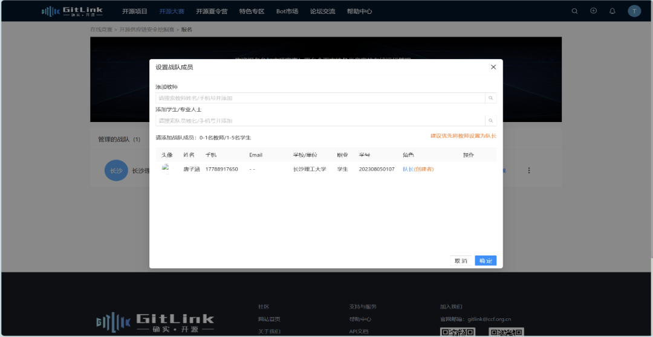Open Bot市场 in the navigation bar
The image size is (653, 337).
pos(287,11)
